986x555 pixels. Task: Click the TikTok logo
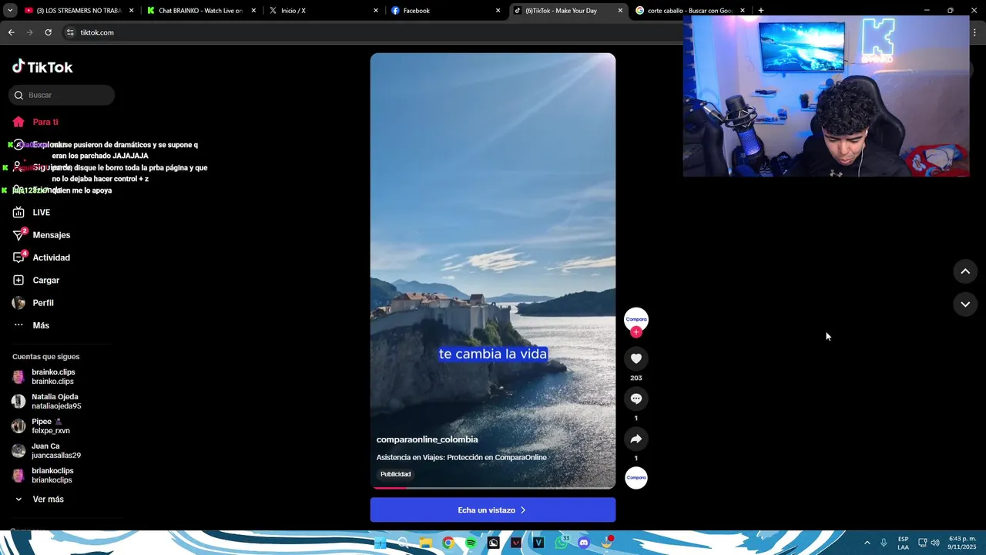pyautogui.click(x=42, y=67)
